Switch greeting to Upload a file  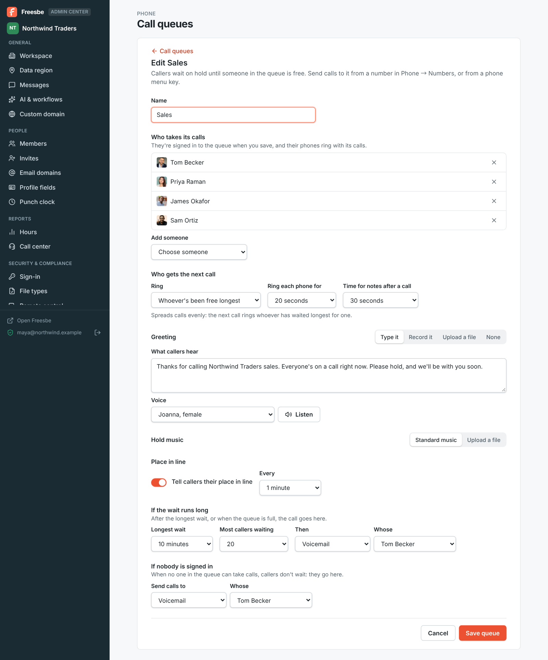(x=459, y=337)
